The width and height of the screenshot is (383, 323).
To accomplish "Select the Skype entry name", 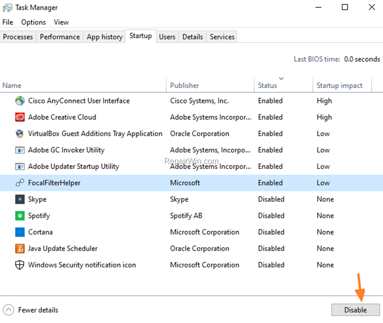I will 37,199.
